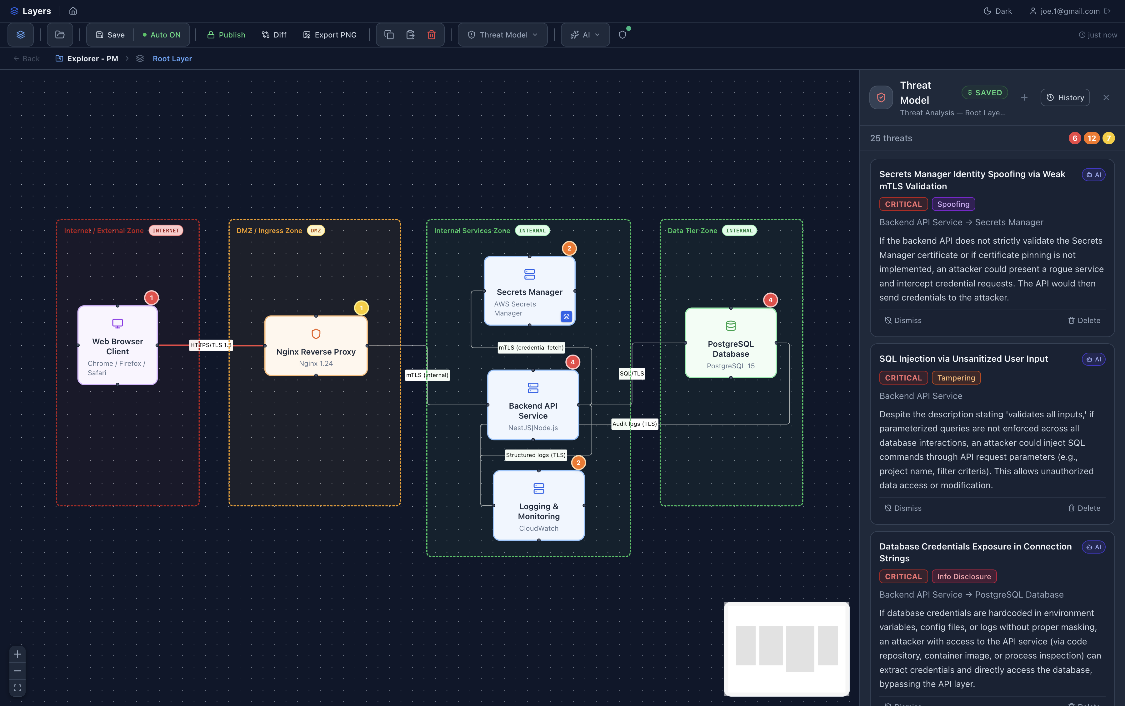Click the HTTPS/TLS 1.3 edge label
Screen dimensions: 1125x706
(x=211, y=345)
